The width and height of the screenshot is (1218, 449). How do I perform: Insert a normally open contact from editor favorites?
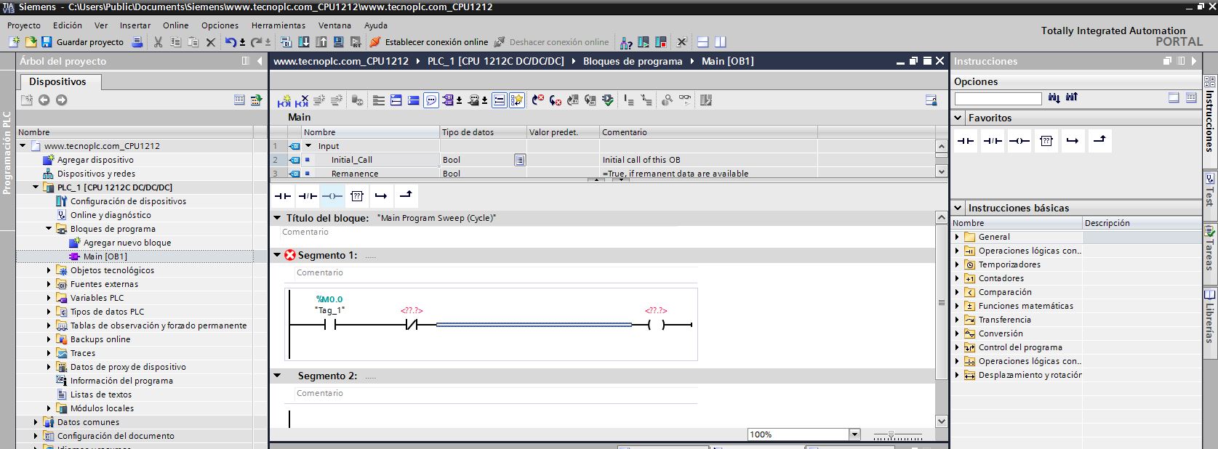click(x=283, y=196)
